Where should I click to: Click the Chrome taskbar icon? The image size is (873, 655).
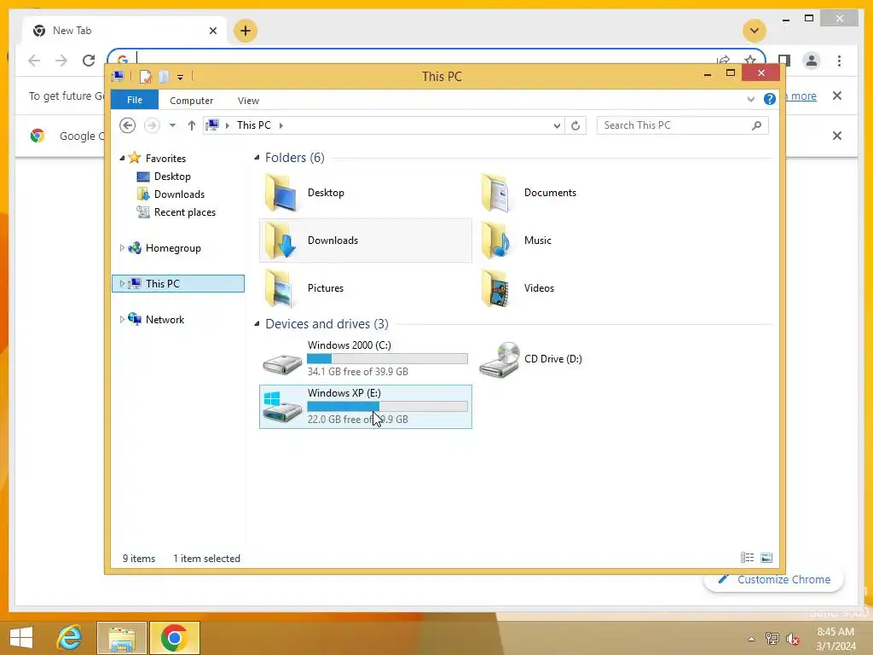174,638
